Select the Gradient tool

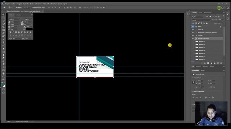click(x=4, y=52)
